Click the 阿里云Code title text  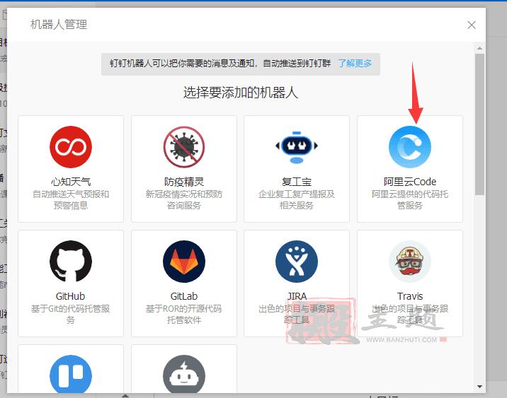pyautogui.click(x=410, y=182)
